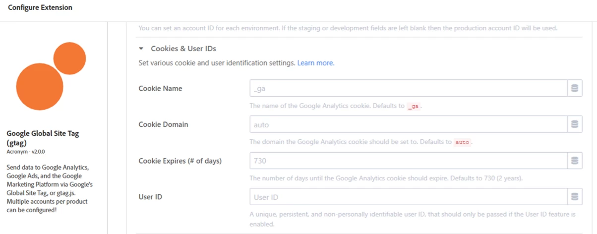Open data element picker for User ID

(x=575, y=197)
